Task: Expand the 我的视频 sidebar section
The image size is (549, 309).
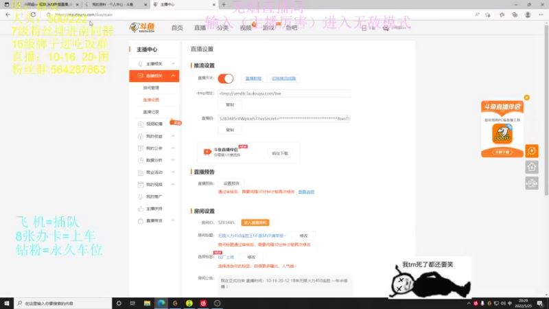Action: pos(173,184)
